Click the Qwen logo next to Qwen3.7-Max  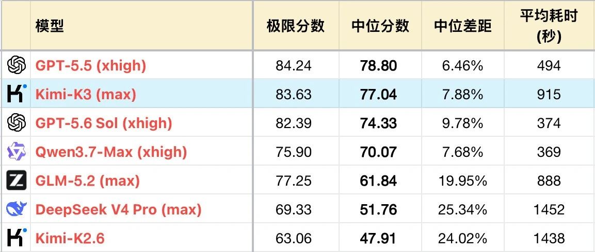pos(17,151)
